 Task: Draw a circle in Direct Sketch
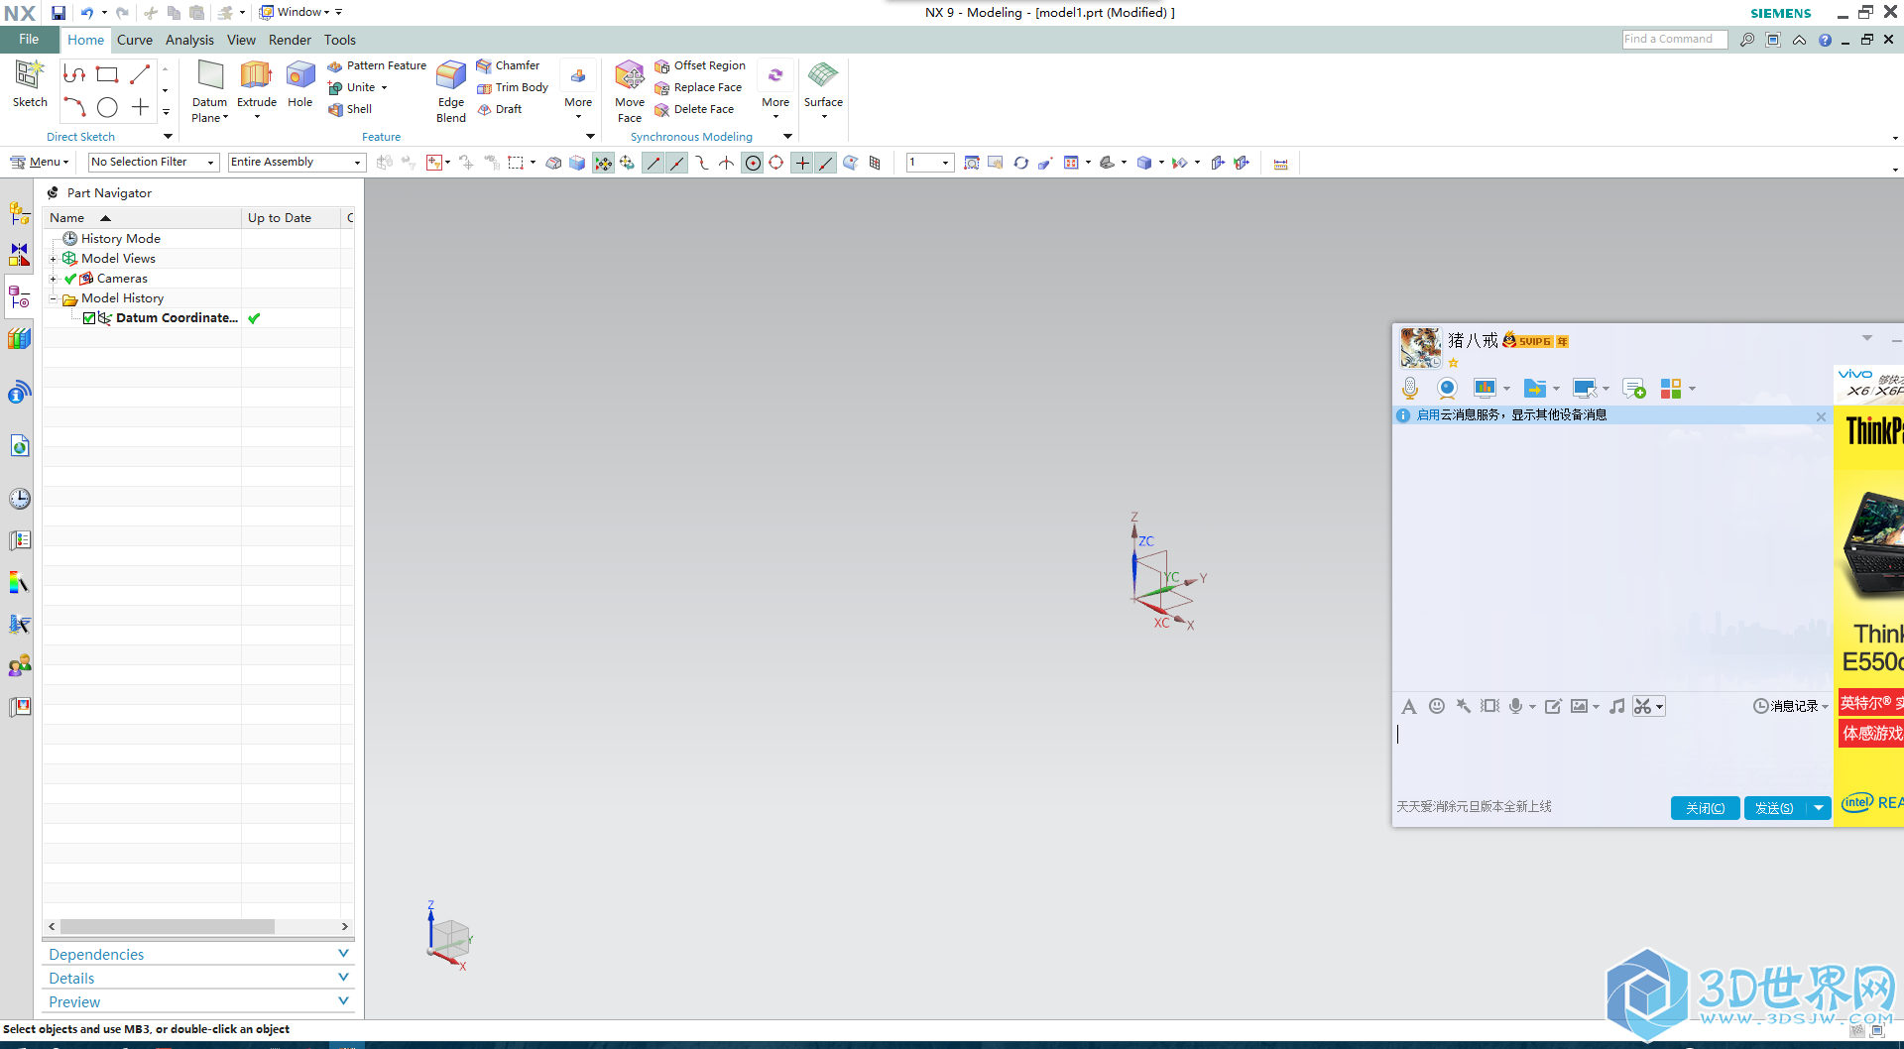pyautogui.click(x=107, y=107)
